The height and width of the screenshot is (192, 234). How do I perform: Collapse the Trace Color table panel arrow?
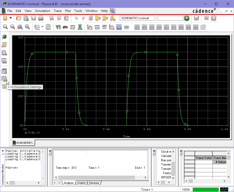coord(181,154)
